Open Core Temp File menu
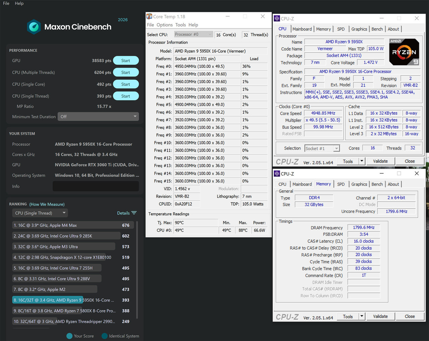The image size is (429, 341). [x=150, y=25]
